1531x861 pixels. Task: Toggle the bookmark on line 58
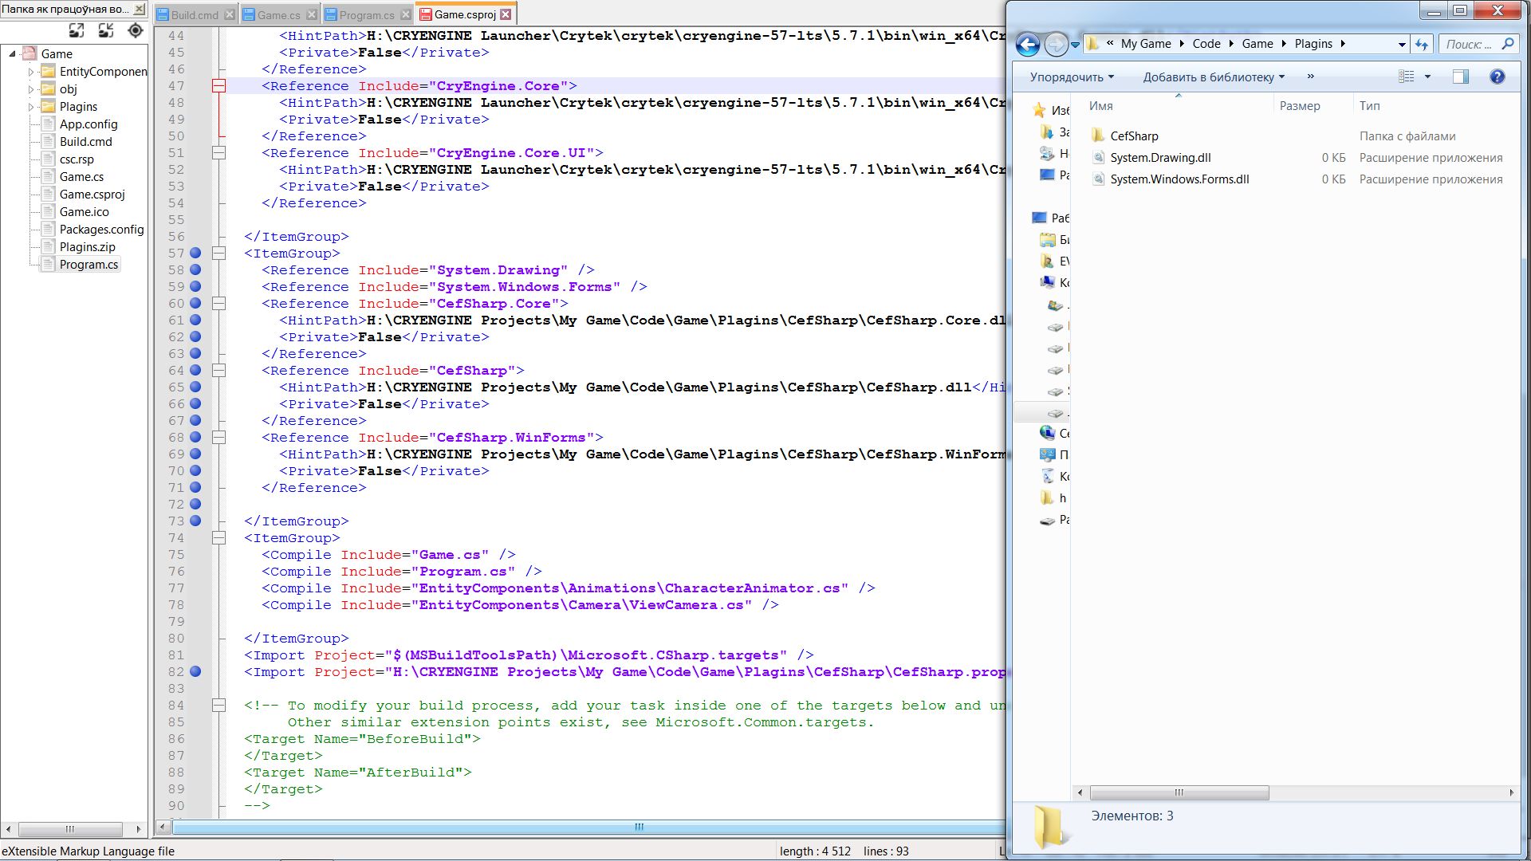(195, 269)
